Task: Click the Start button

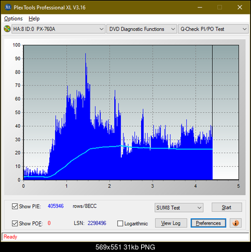Action: coord(227,207)
